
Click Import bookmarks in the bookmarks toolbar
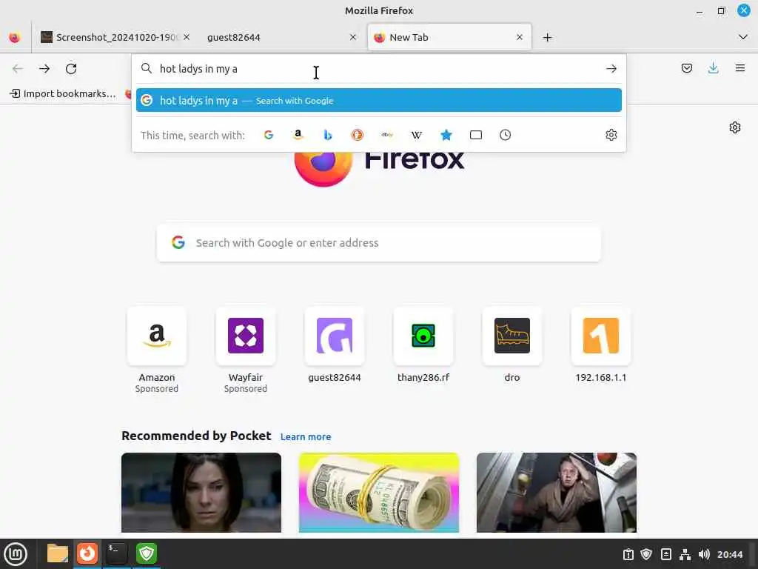63,93
